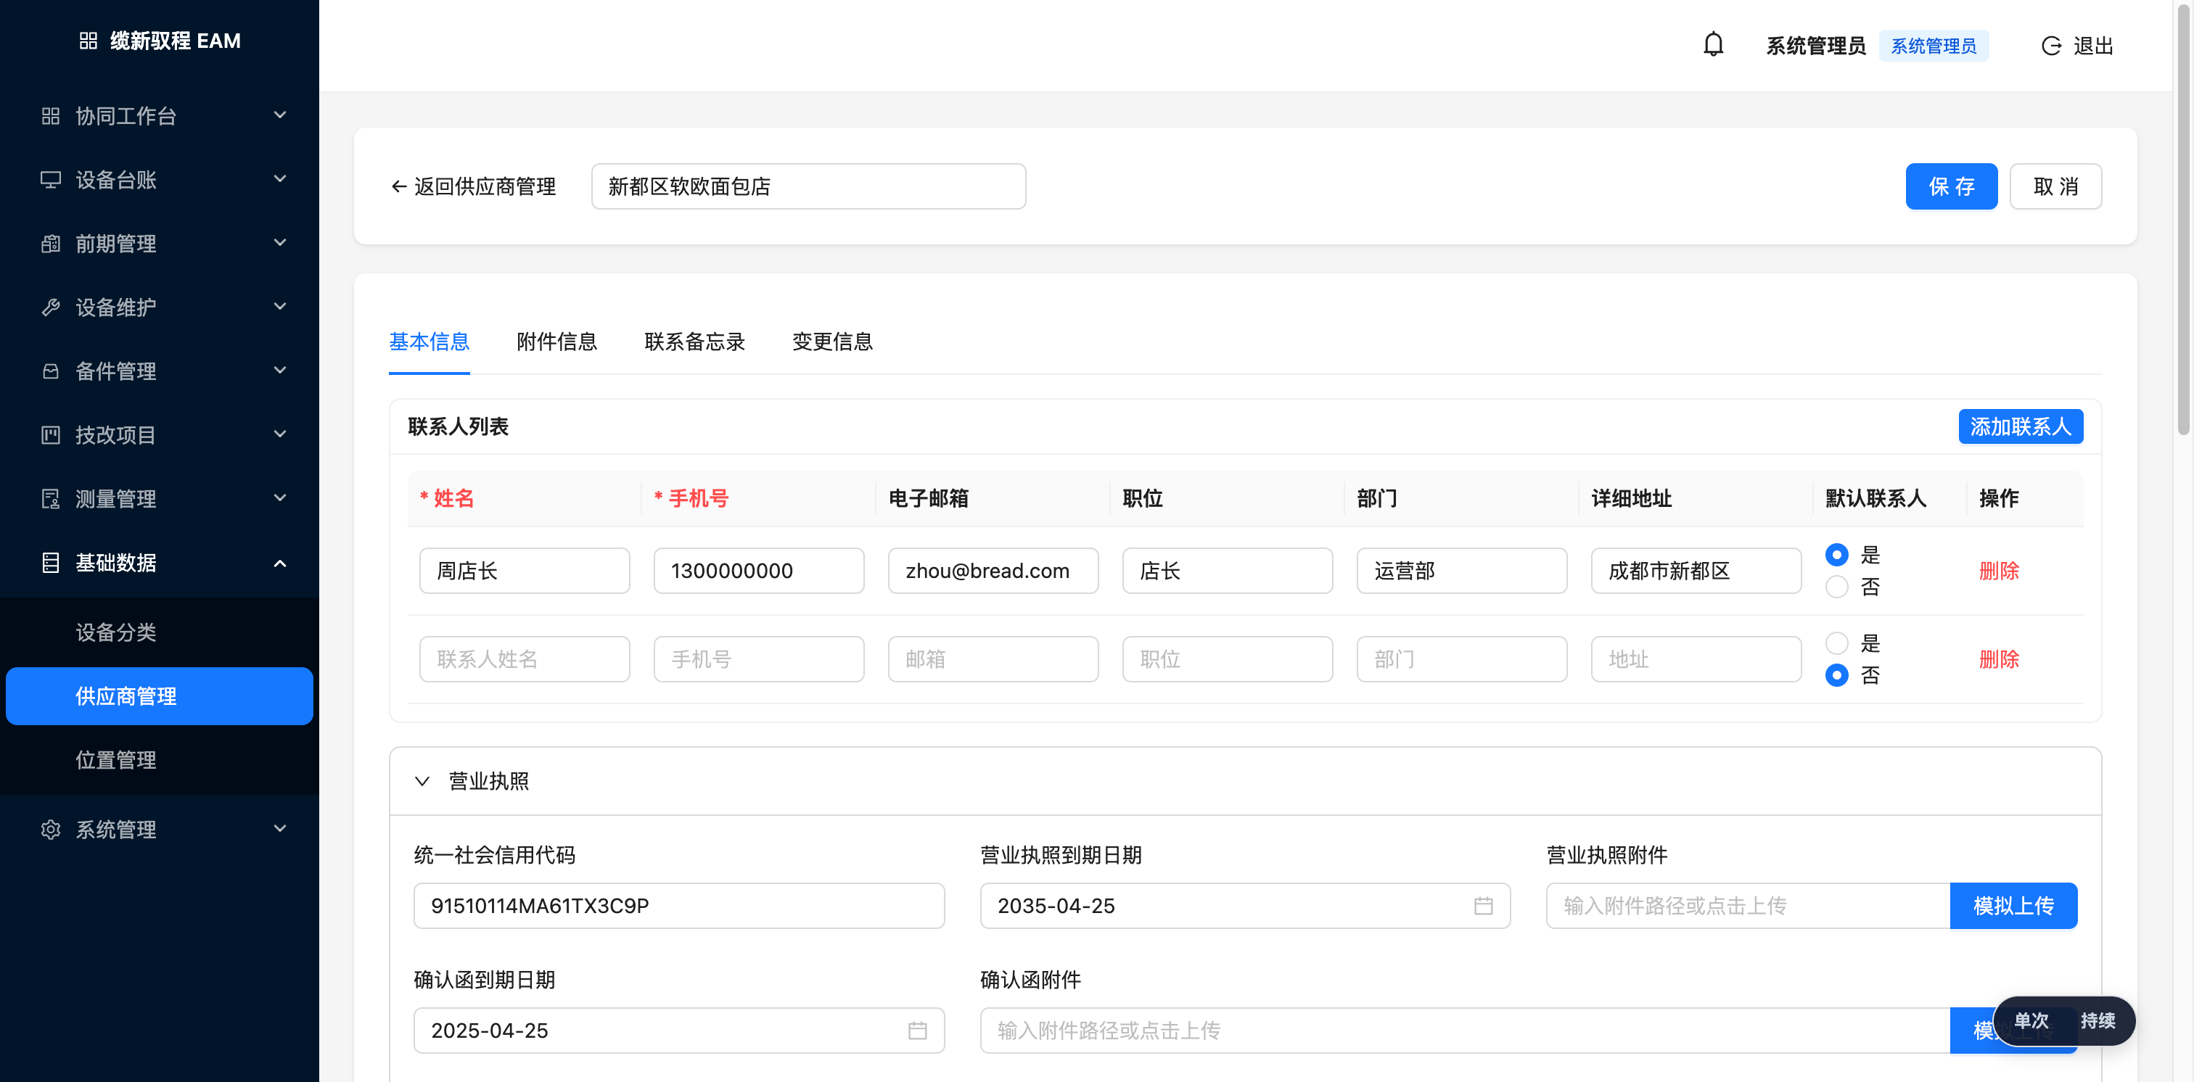This screenshot has width=2194, height=1082.
Task: Click the 店长 position input
Action: pyautogui.click(x=1228, y=571)
